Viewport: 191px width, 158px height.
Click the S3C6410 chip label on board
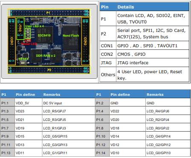44,35
